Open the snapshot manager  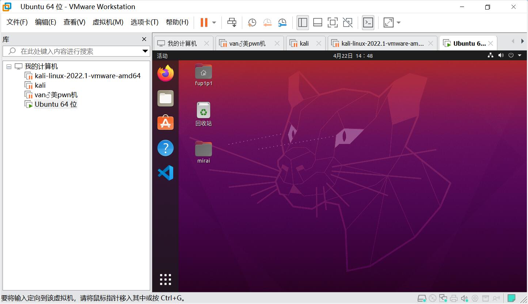(x=282, y=23)
